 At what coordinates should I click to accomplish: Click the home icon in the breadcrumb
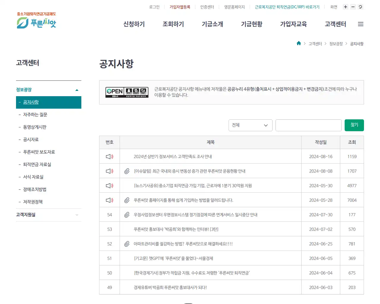[x=299, y=43]
